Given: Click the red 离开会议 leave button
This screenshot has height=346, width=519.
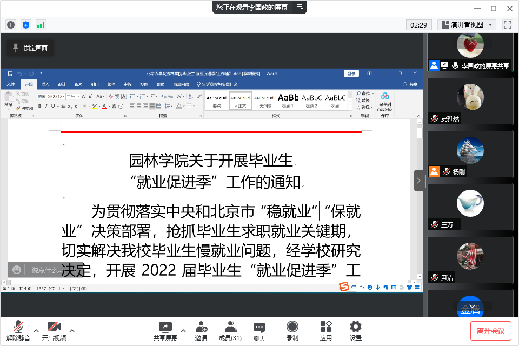Looking at the screenshot, I should pos(490,330).
